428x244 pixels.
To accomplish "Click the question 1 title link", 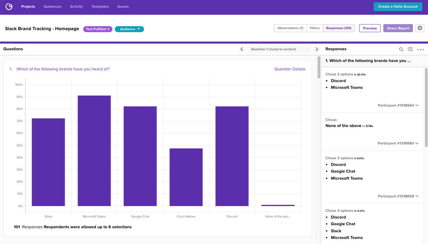I will click(63, 69).
